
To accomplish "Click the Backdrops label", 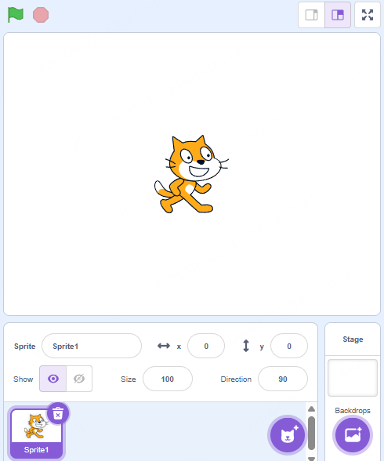I will pos(353,411).
